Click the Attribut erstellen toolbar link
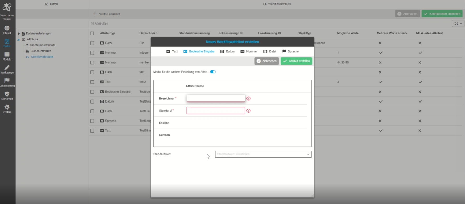 [x=107, y=14]
